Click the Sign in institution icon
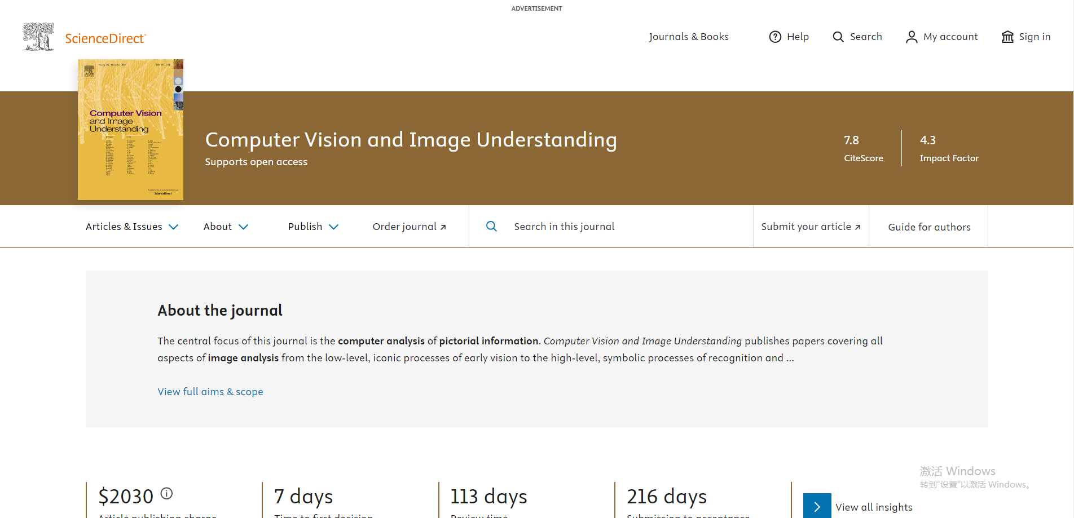This screenshot has width=1074, height=518. pyautogui.click(x=1007, y=37)
